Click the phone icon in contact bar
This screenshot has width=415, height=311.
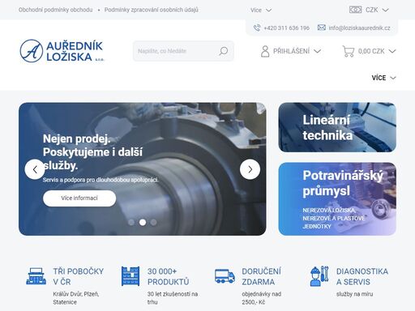click(x=257, y=28)
